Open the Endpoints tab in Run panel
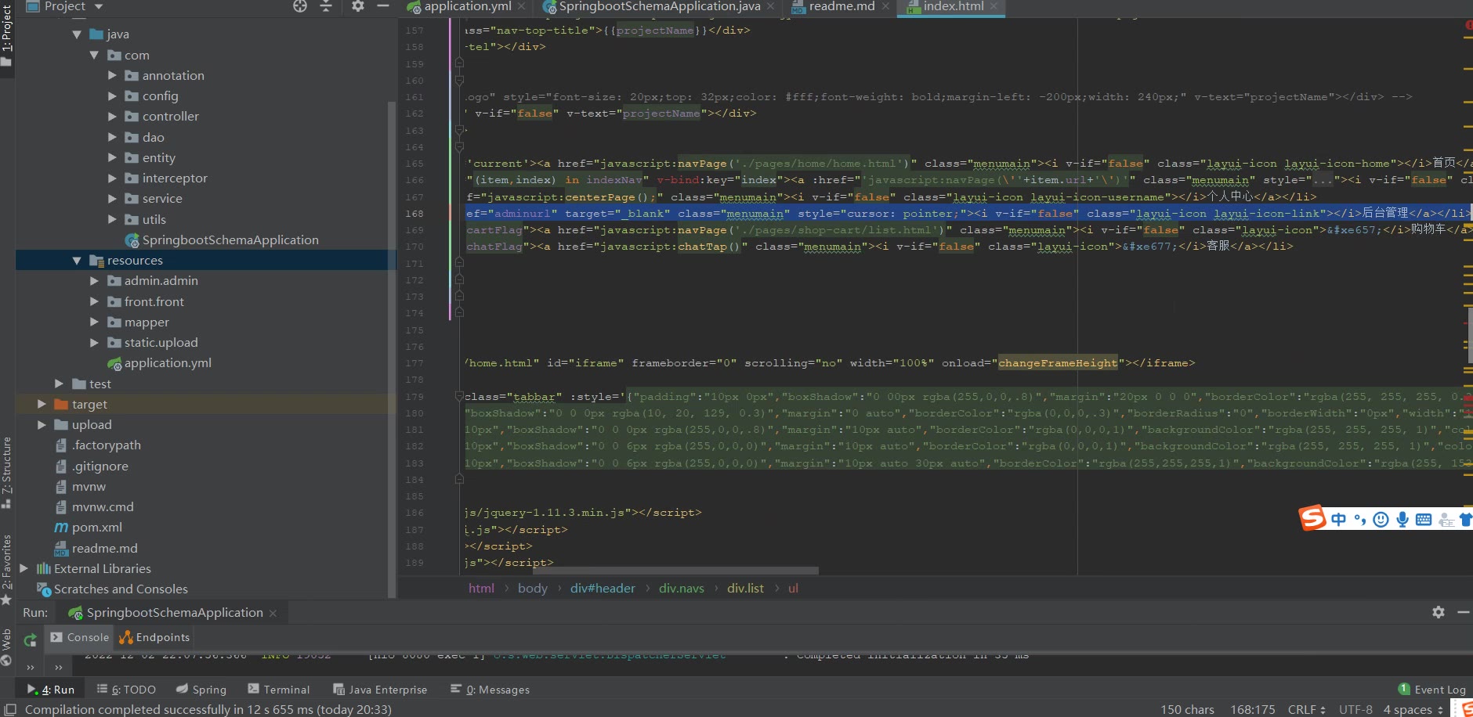The width and height of the screenshot is (1473, 717). point(154,637)
